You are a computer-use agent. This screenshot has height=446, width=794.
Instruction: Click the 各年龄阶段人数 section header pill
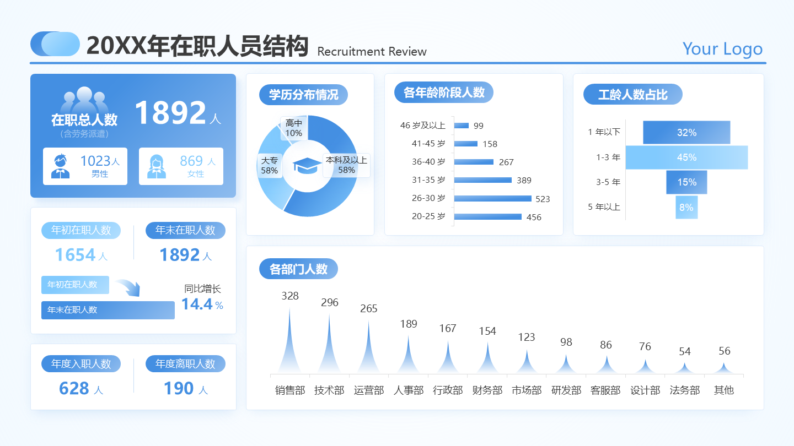click(443, 93)
